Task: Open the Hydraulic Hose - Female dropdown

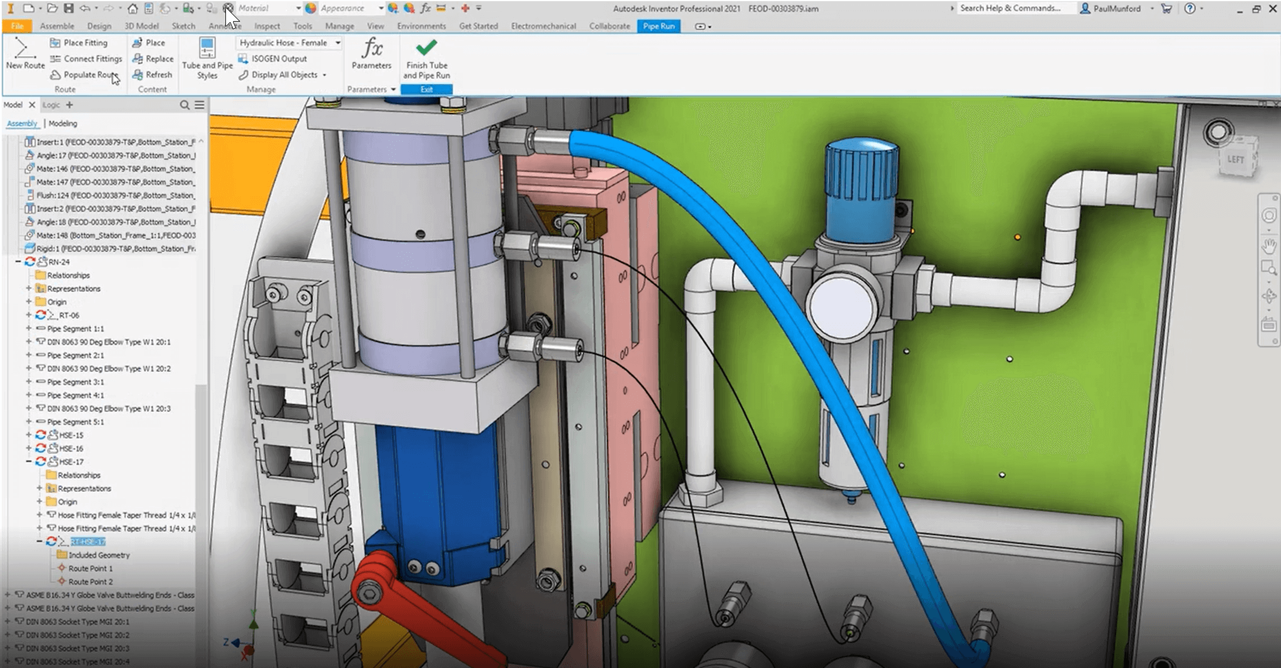Action: pos(338,43)
